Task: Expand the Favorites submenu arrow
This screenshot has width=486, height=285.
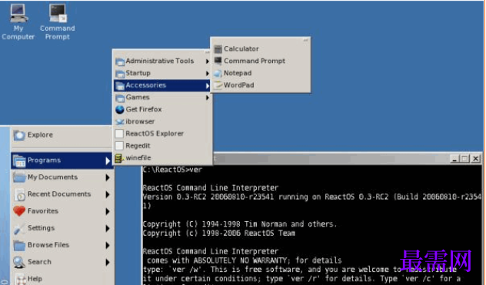Action: (x=108, y=211)
